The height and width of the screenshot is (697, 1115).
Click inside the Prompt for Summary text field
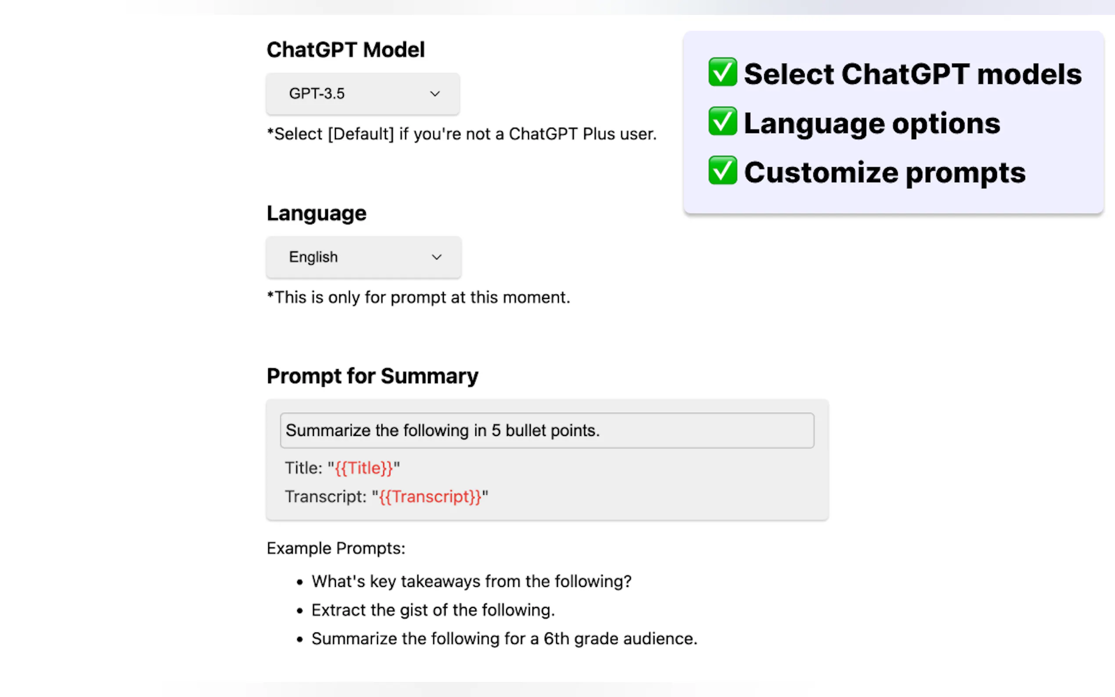pyautogui.click(x=547, y=430)
